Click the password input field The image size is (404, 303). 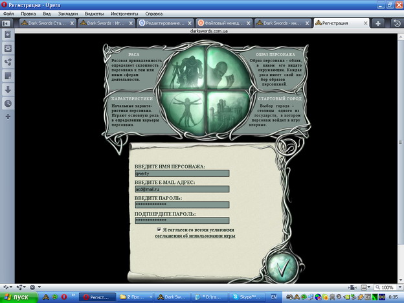tap(182, 205)
